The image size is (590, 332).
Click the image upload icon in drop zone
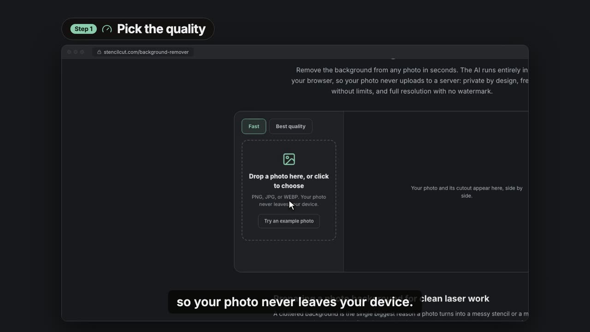(289, 159)
